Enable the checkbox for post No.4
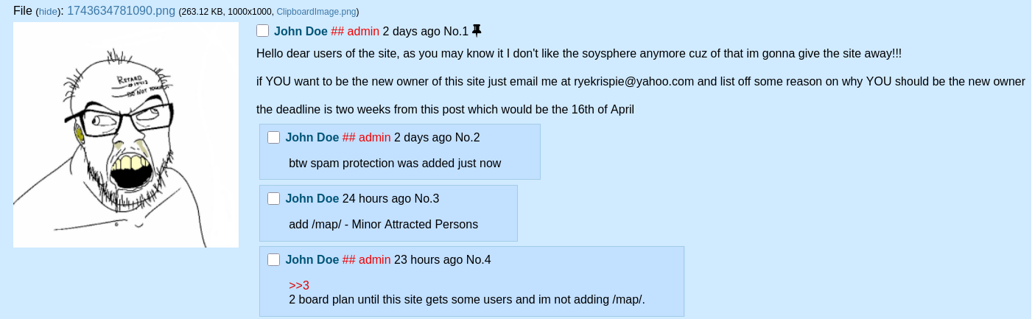 [274, 259]
